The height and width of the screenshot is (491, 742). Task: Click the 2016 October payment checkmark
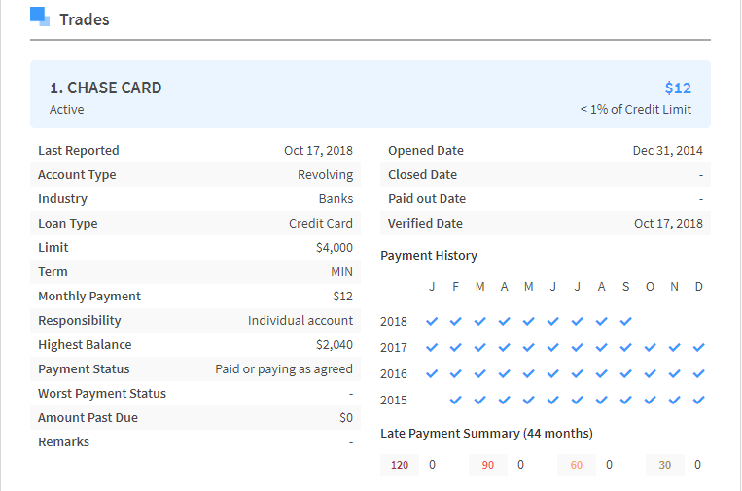pyautogui.click(x=651, y=373)
